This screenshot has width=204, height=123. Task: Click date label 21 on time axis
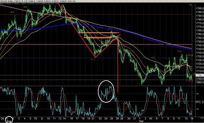pyautogui.click(x=93, y=118)
